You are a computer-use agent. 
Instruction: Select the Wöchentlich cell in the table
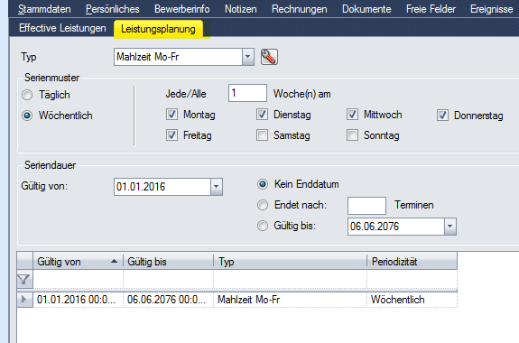412,300
